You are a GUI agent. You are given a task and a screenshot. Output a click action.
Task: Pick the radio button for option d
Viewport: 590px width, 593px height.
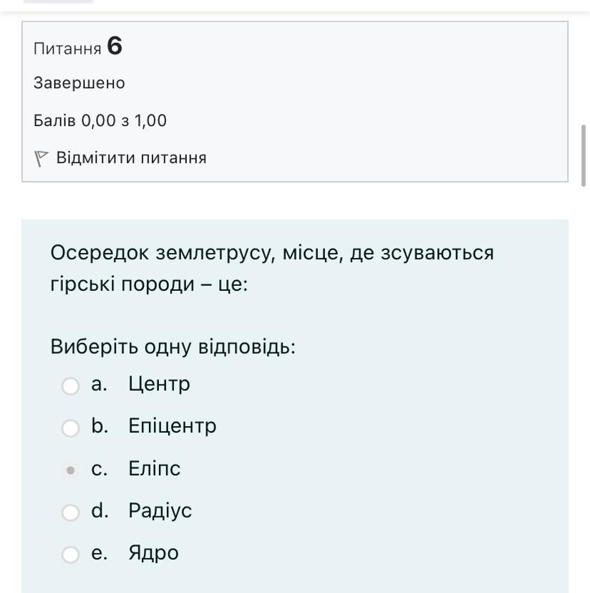click(70, 513)
